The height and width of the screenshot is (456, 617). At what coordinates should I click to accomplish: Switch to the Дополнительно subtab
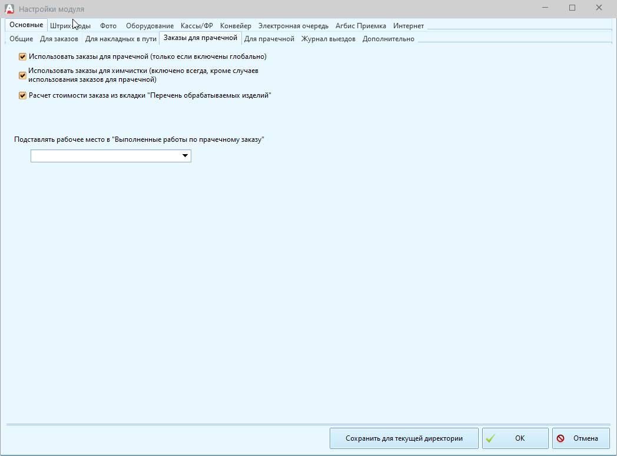[x=388, y=39]
